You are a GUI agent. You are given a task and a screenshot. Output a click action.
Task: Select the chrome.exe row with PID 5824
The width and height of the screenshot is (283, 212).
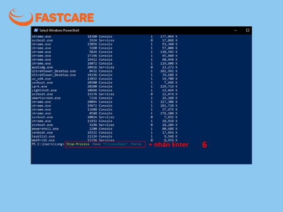[x=105, y=52]
